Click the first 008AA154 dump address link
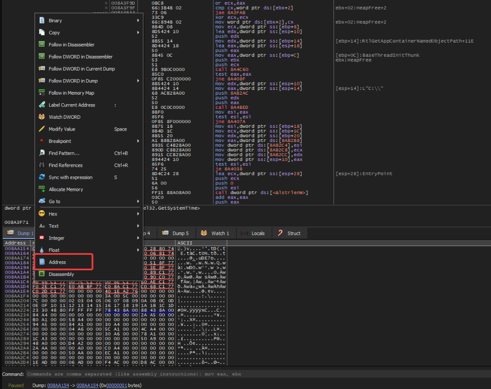 pos(58,385)
